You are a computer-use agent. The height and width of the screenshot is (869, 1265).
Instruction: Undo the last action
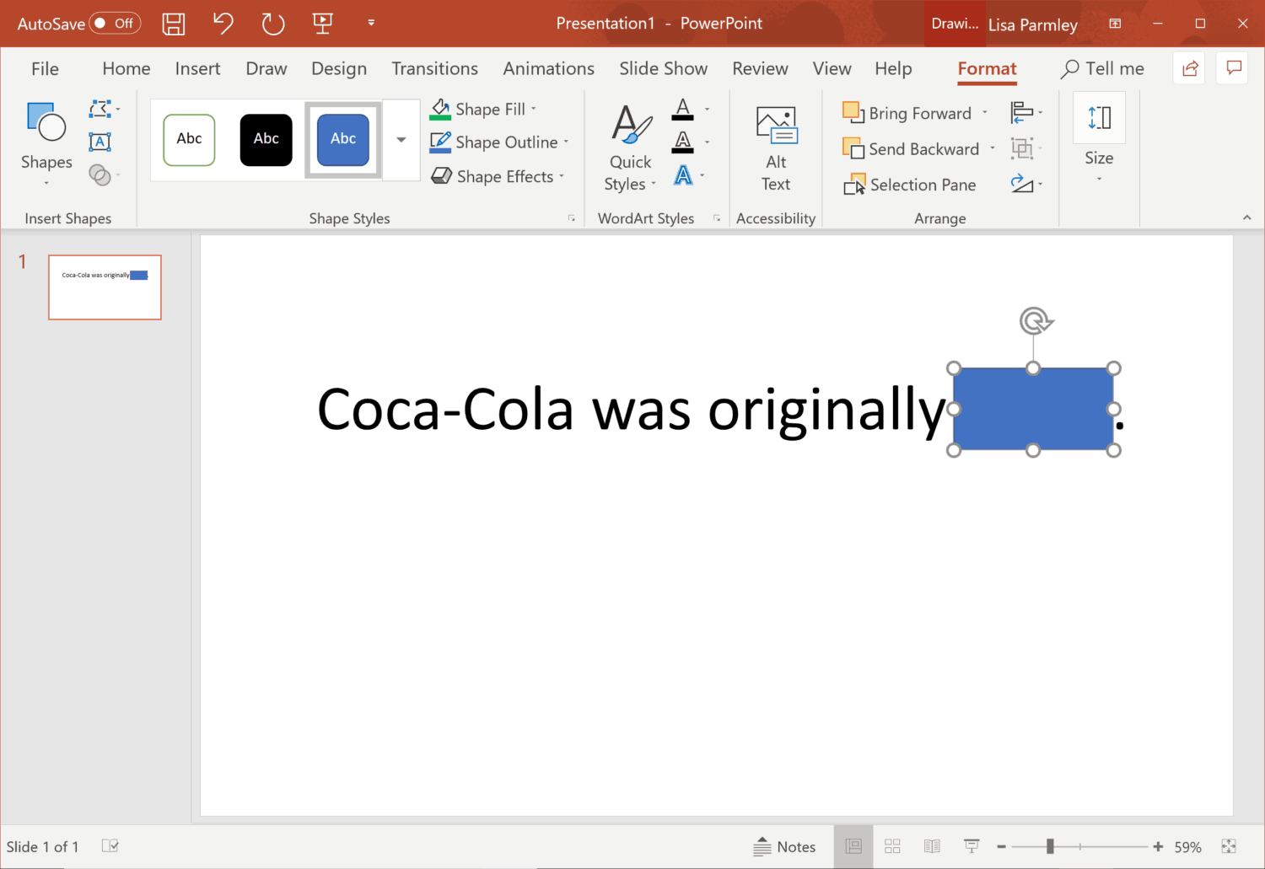click(223, 24)
